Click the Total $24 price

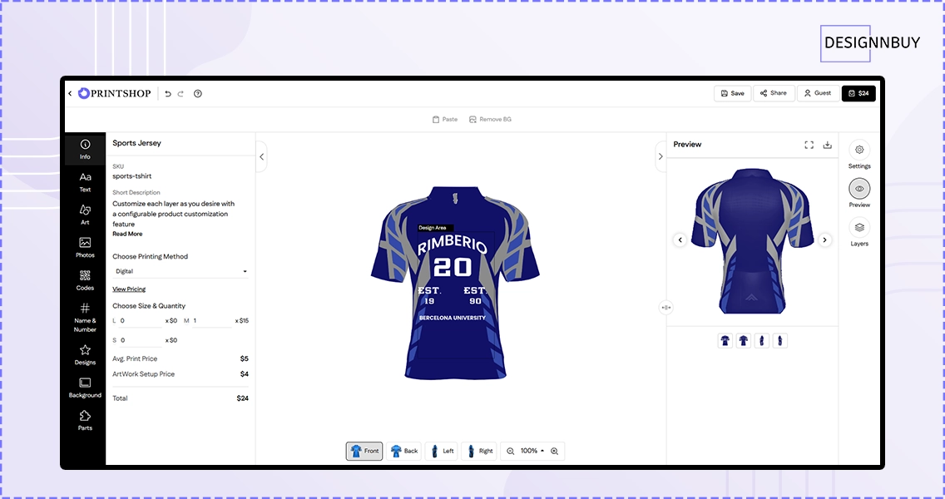[x=242, y=398]
